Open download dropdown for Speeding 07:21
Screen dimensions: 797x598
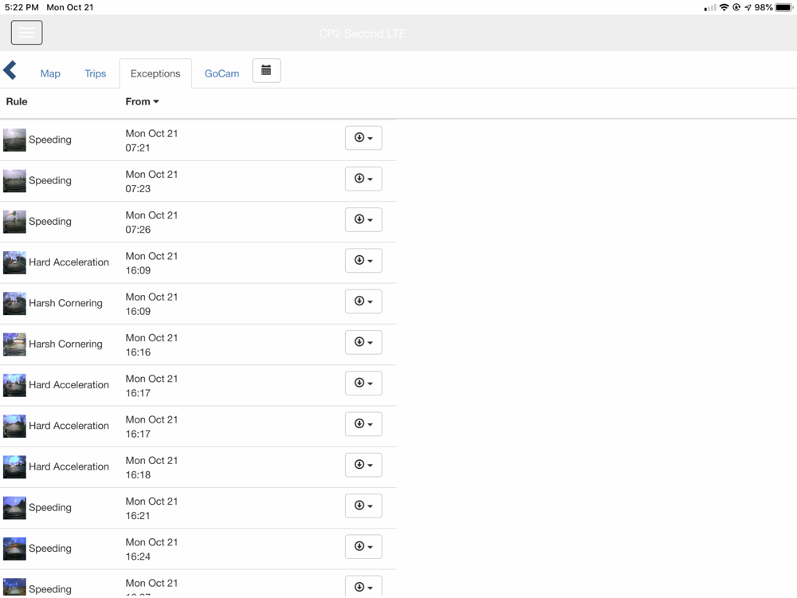pyautogui.click(x=363, y=138)
